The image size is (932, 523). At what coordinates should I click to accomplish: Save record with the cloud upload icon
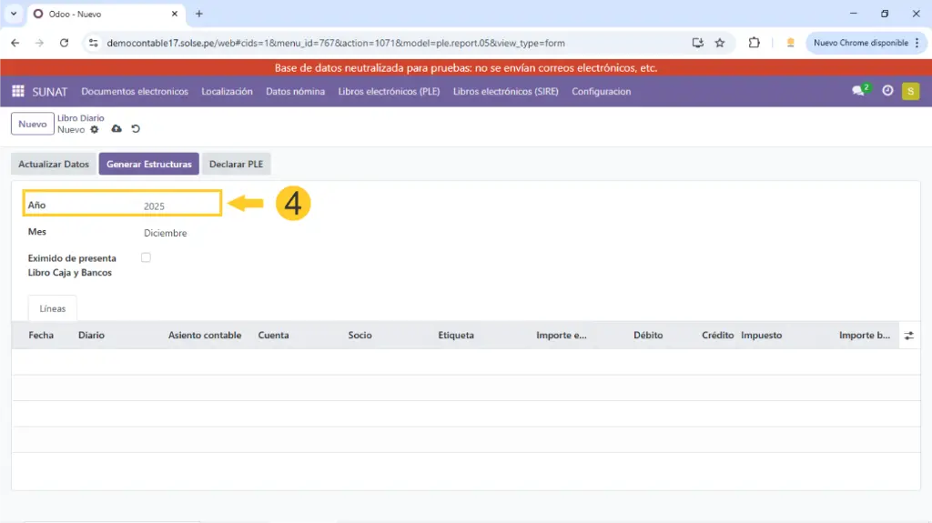(116, 130)
